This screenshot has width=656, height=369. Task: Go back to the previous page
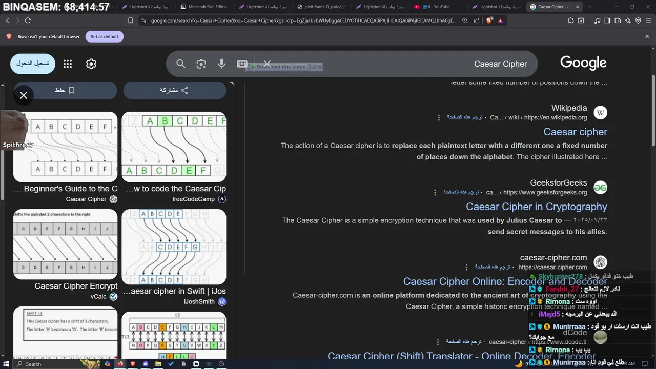pyautogui.click(x=7, y=20)
